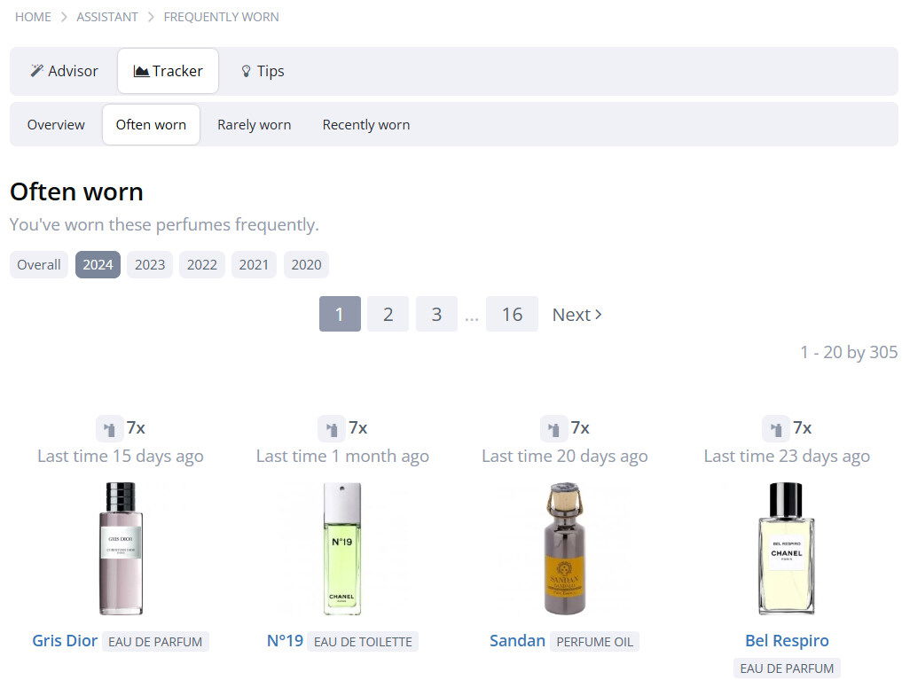Viewport: 902px width, 680px height.
Task: Filter by Overall time period
Action: coord(39,265)
